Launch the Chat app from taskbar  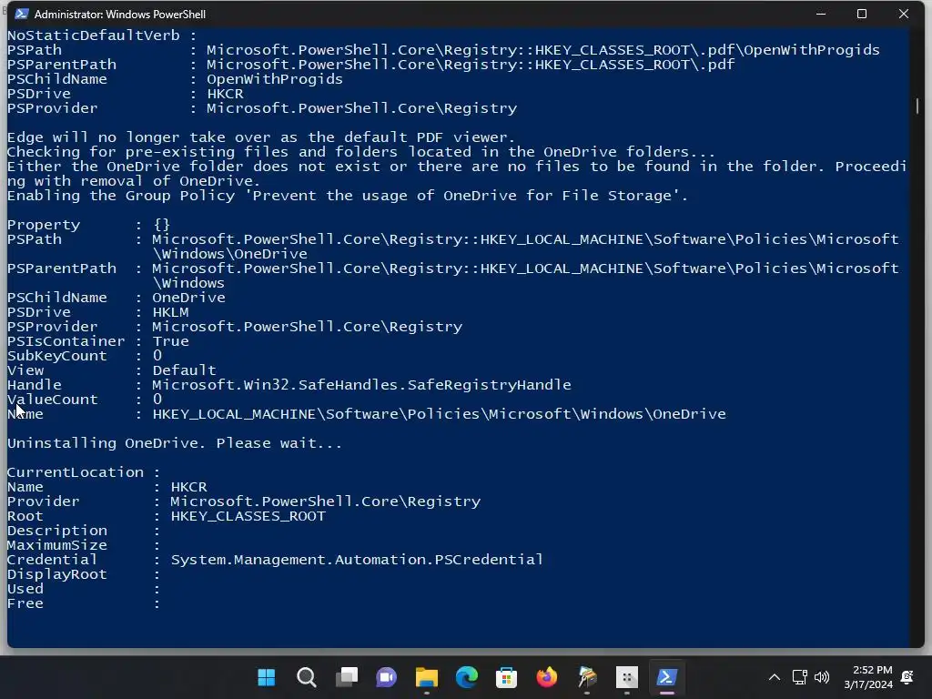click(386, 677)
